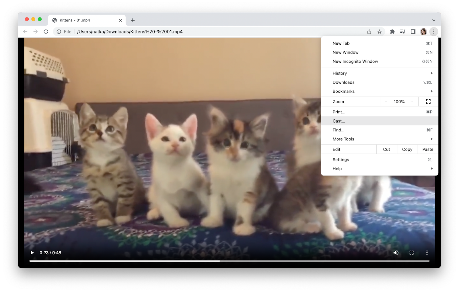View site information for the File URL
Screen dimensions: 459x292
[59, 32]
